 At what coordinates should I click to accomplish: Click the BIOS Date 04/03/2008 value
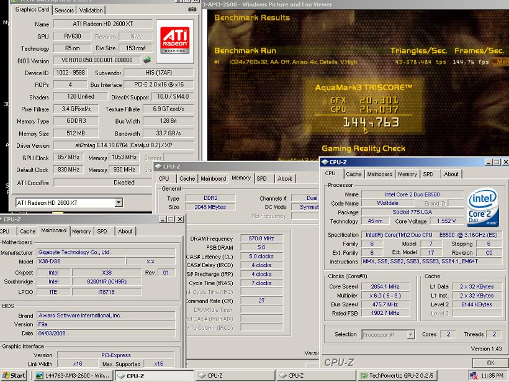tap(106, 334)
